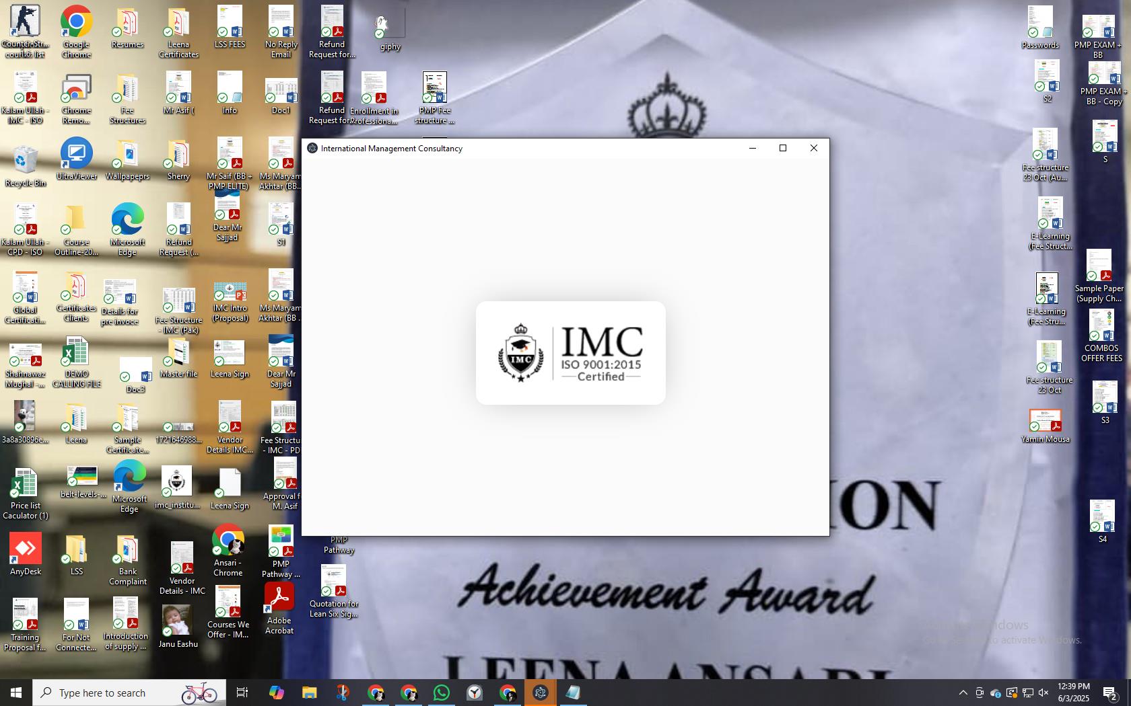Open the Master file folder
This screenshot has height=706, width=1131.
(178, 358)
